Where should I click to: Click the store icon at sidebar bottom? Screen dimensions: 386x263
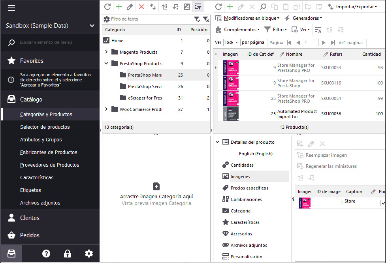click(11, 254)
